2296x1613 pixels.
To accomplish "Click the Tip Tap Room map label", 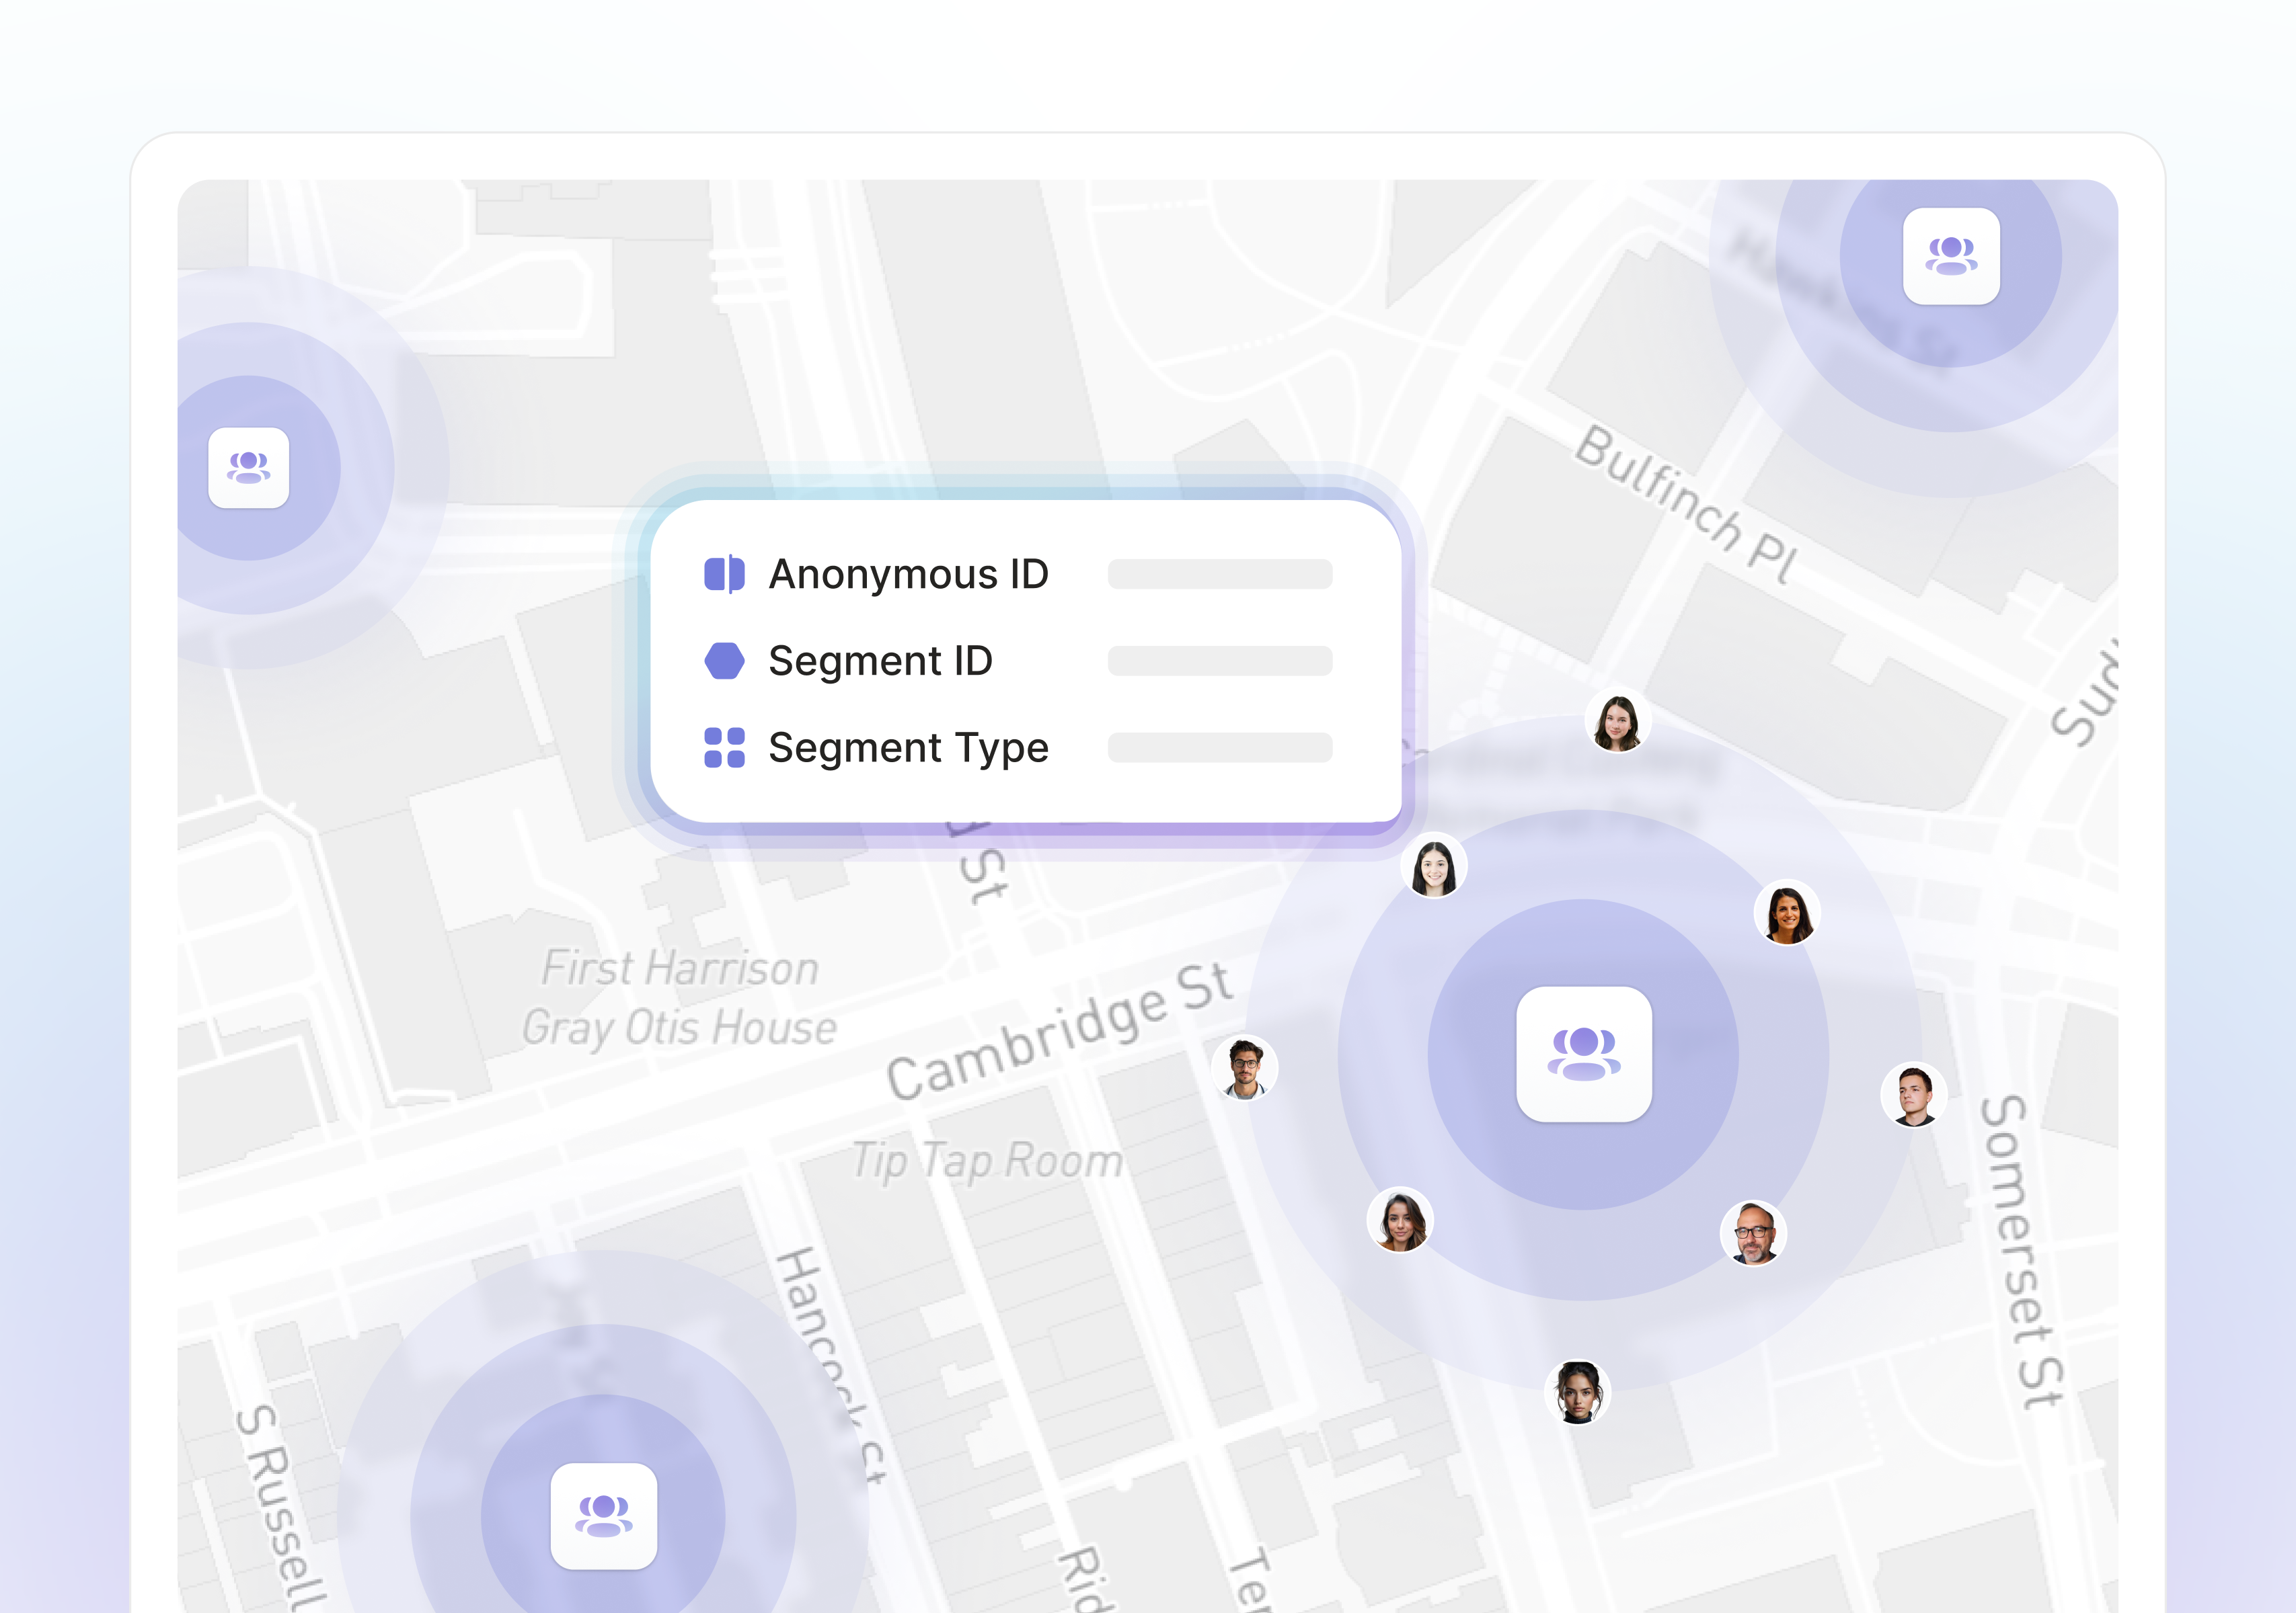I will click(x=987, y=1161).
